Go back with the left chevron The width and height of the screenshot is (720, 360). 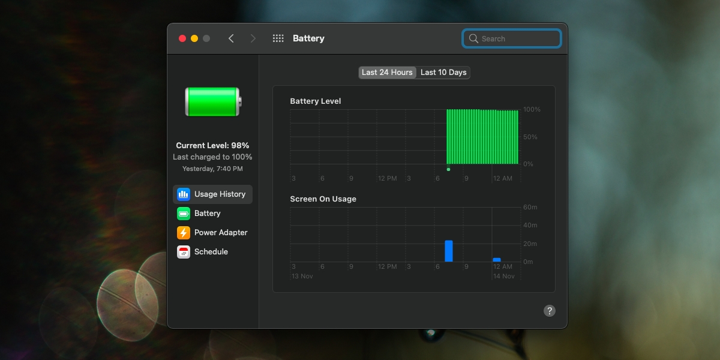[x=231, y=38]
